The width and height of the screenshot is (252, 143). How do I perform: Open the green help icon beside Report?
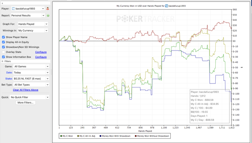48,15
